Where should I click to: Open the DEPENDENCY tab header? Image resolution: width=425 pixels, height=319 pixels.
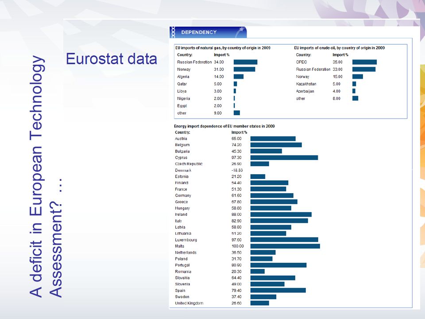pyautogui.click(x=208, y=32)
